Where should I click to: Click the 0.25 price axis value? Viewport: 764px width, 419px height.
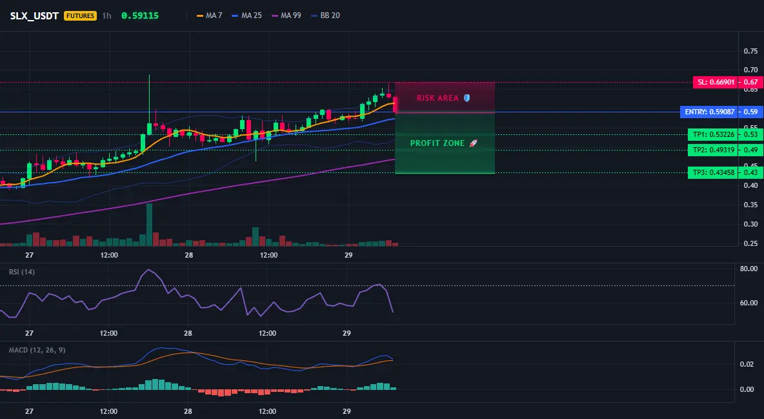751,243
